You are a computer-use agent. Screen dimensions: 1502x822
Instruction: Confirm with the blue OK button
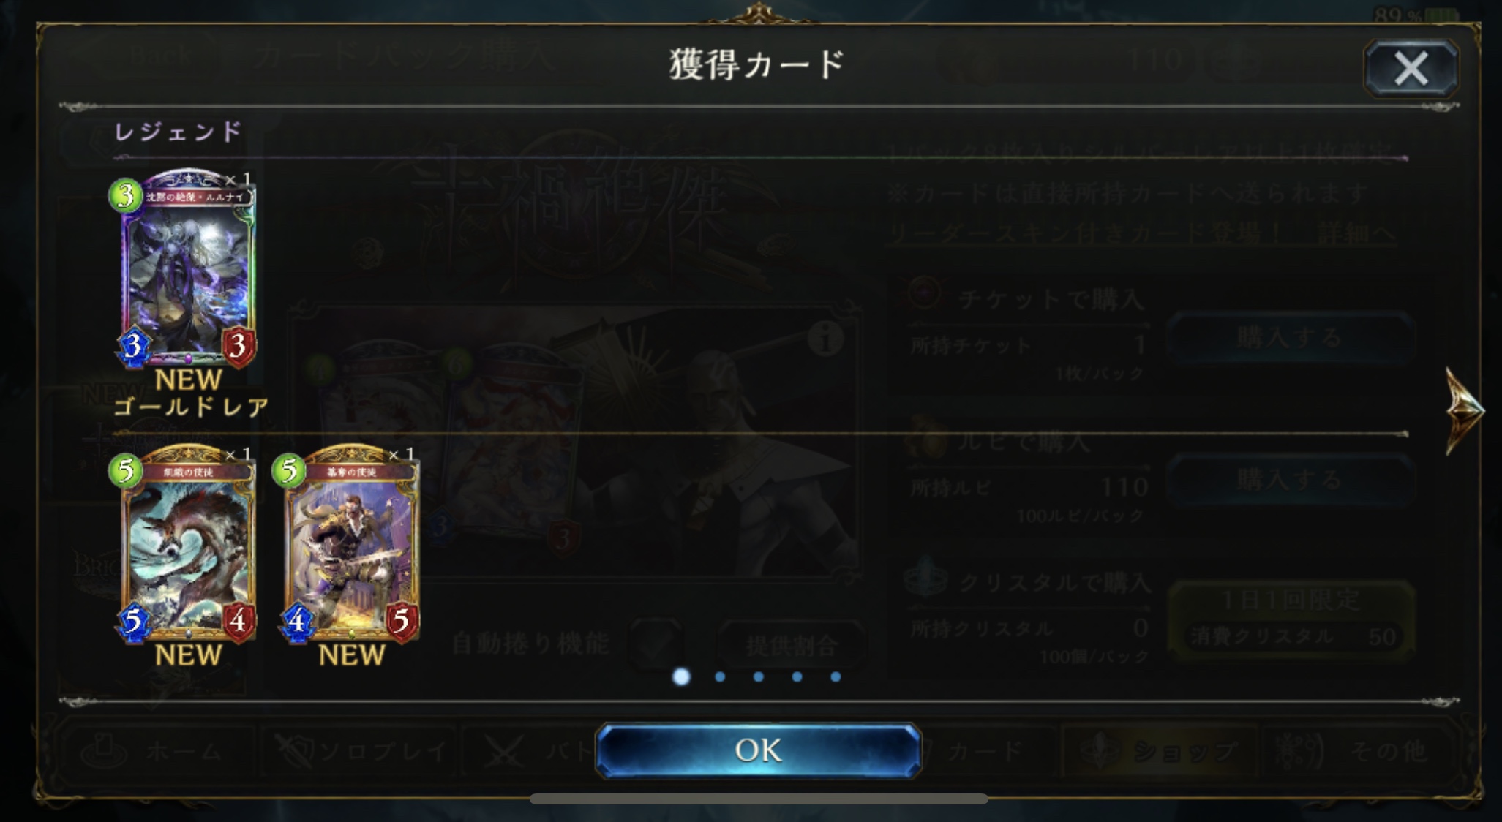pos(758,750)
